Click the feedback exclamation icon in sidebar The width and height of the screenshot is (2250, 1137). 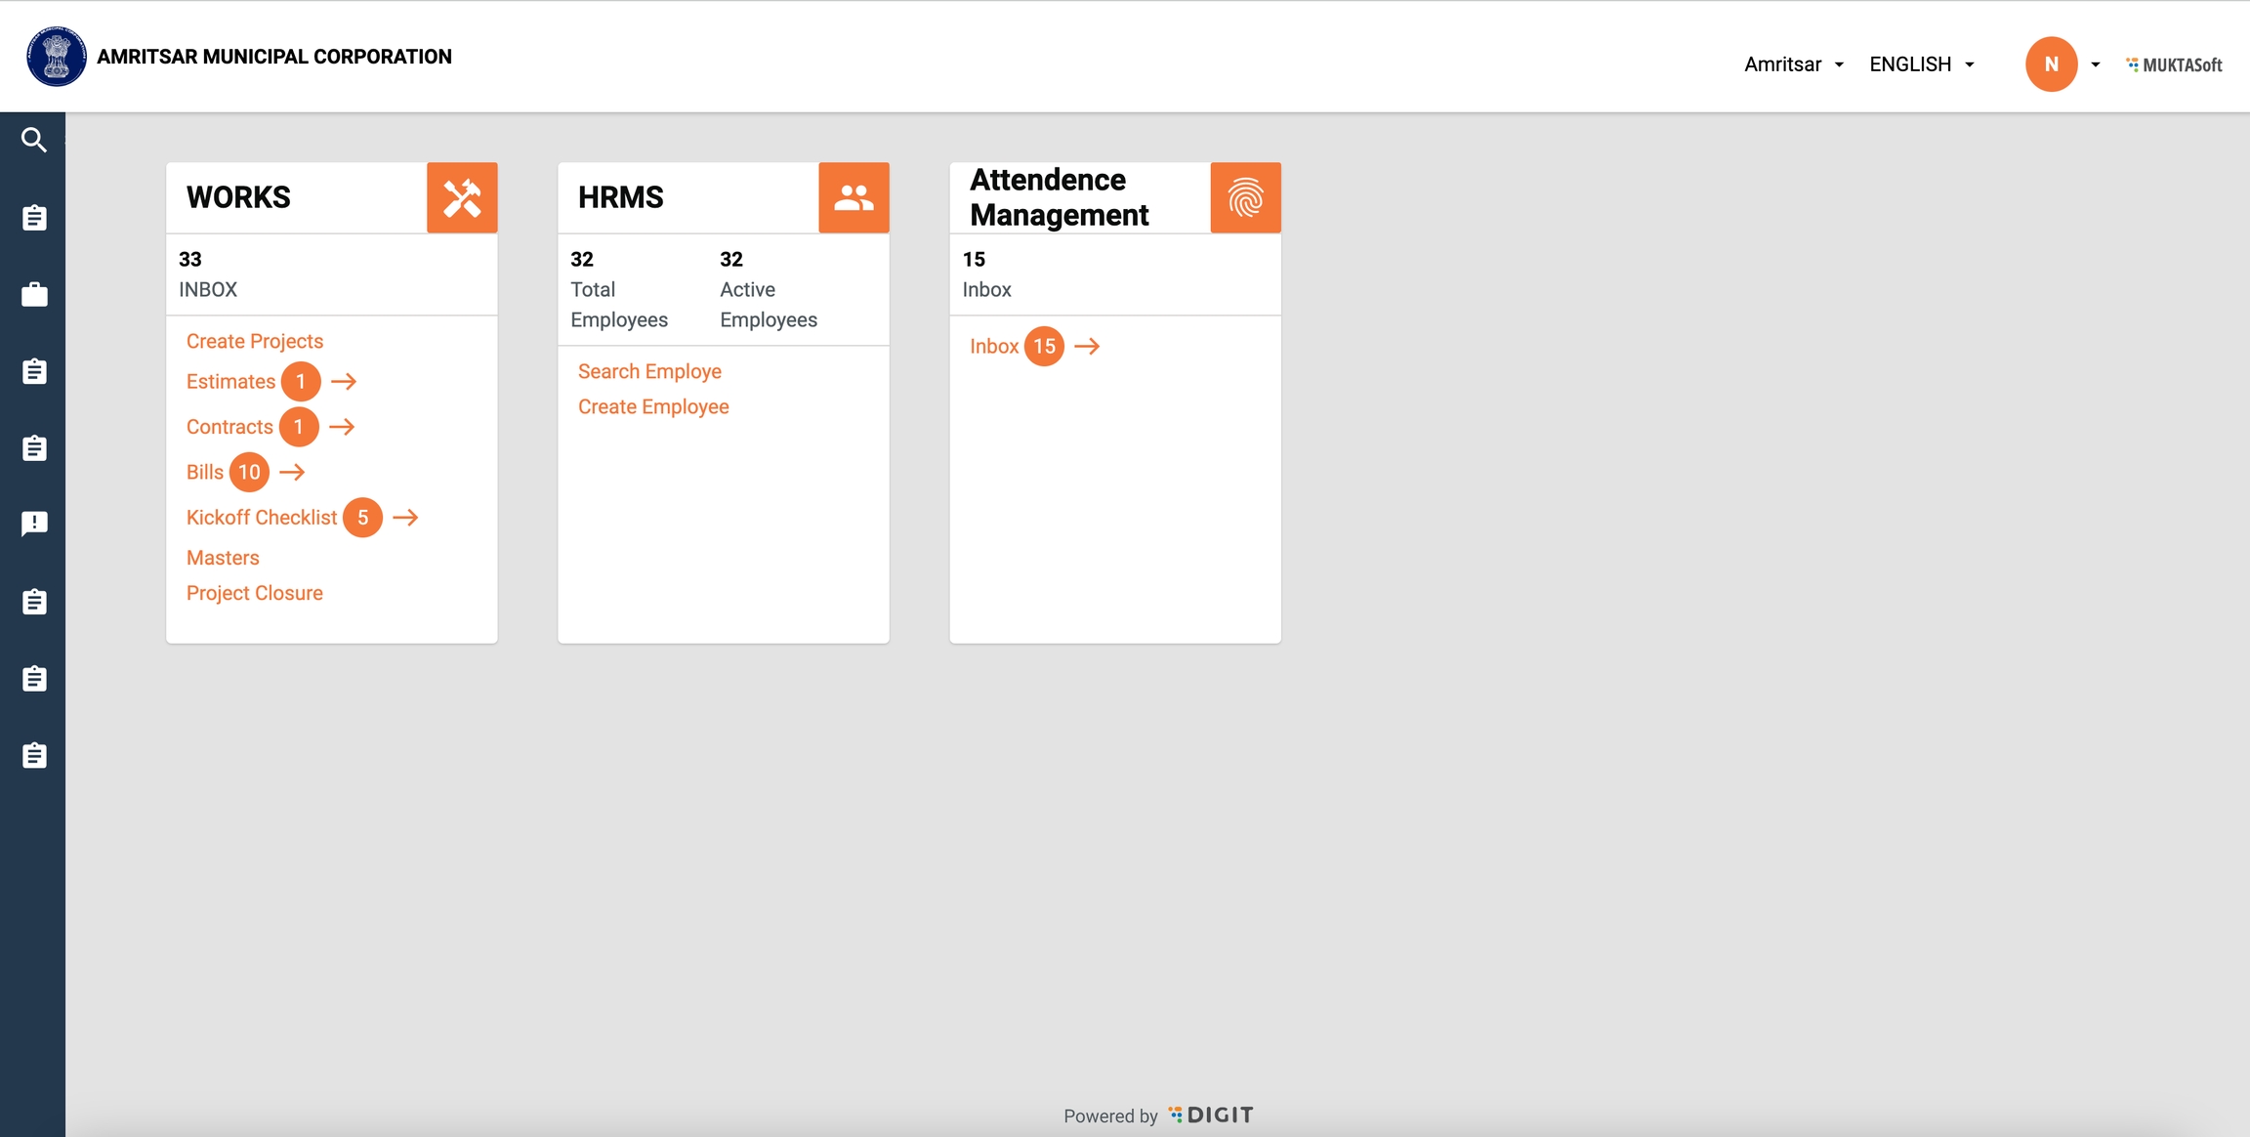pyautogui.click(x=34, y=525)
